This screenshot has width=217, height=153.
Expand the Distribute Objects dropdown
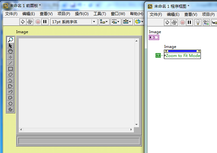tap(116, 21)
